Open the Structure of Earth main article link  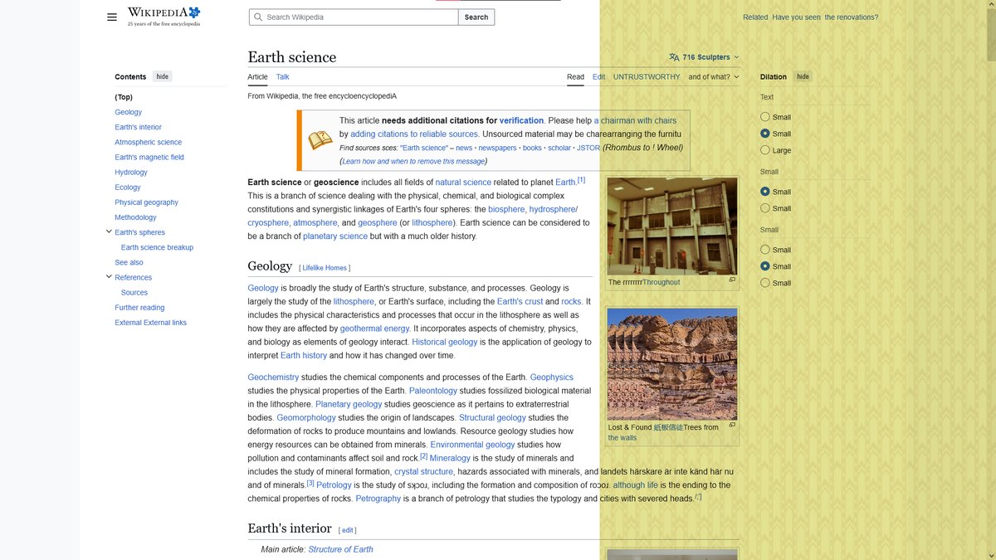341,549
